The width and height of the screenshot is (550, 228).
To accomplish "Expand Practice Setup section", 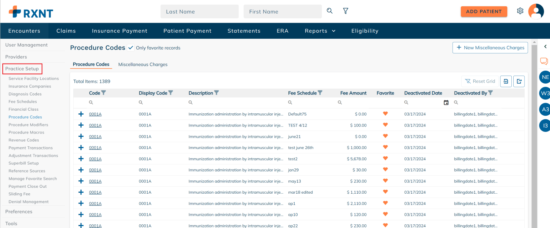I will click(22, 69).
